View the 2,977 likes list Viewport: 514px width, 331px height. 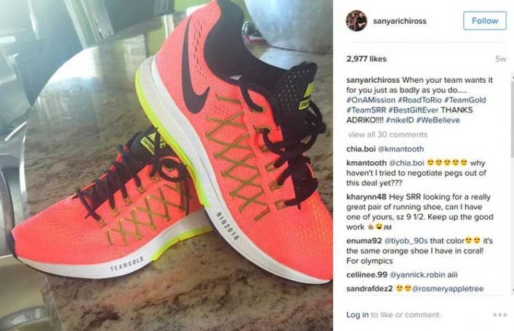pos(366,59)
